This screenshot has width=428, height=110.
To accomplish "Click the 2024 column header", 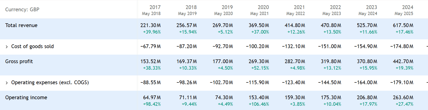I will (407, 8).
